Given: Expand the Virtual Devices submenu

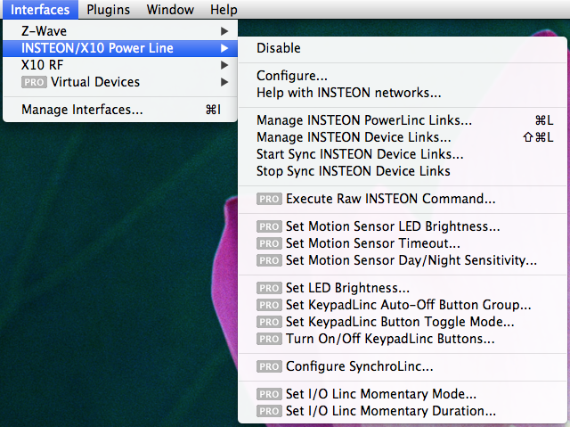Looking at the screenshot, I should click(120, 82).
